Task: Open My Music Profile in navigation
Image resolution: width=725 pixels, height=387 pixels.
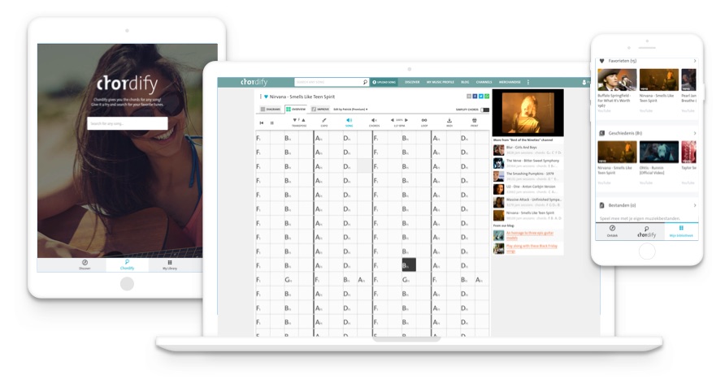Action: click(x=441, y=82)
